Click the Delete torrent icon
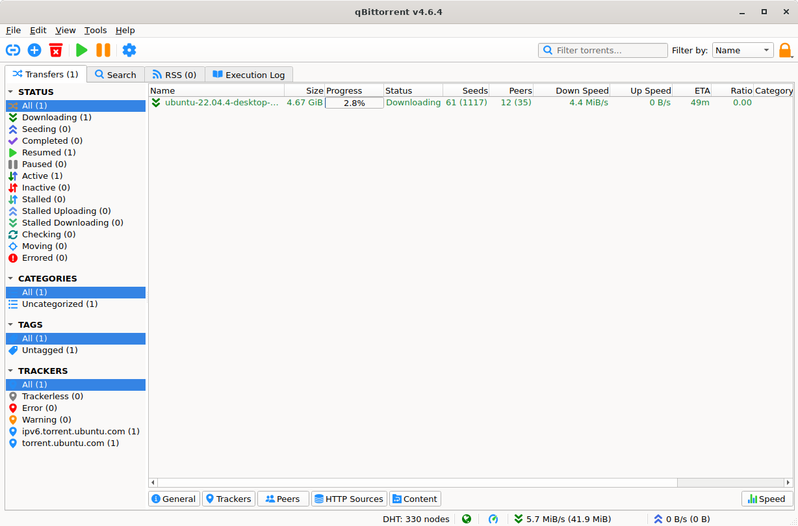 pos(55,50)
